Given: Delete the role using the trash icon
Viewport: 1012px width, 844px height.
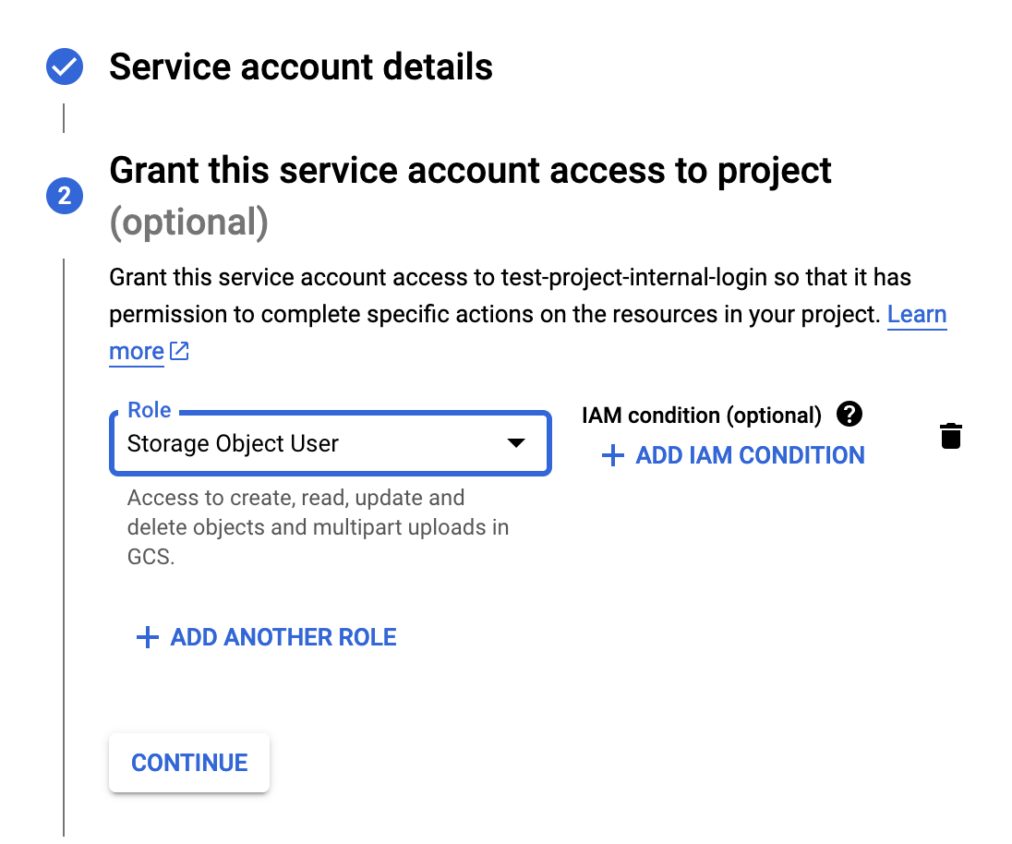Looking at the screenshot, I should (x=951, y=436).
